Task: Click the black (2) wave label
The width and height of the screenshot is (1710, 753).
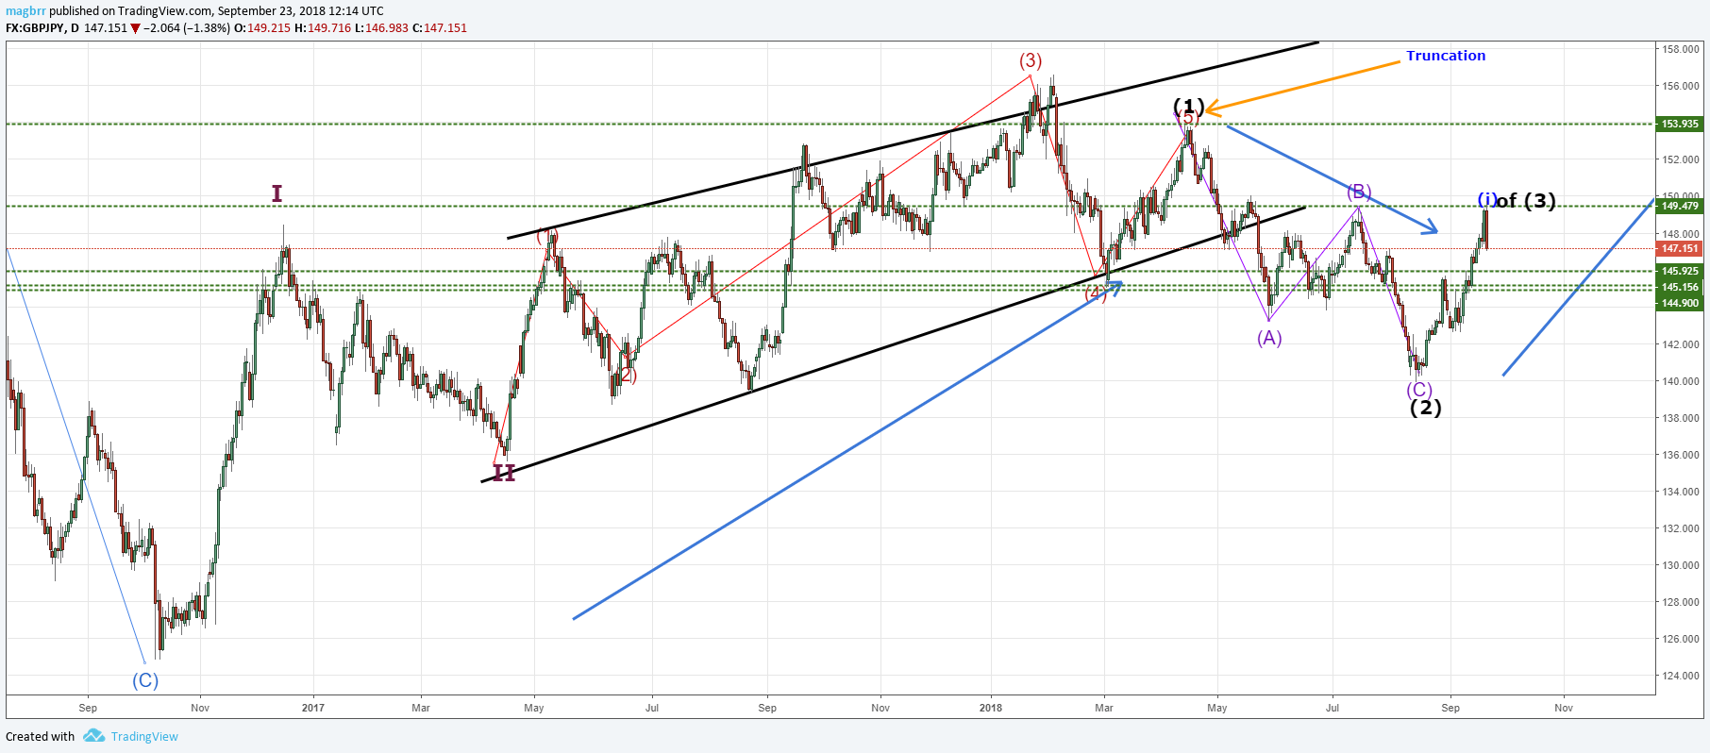Action: pos(1426,408)
